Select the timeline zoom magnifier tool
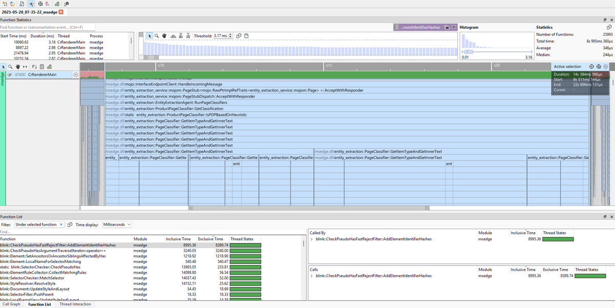 point(10,67)
